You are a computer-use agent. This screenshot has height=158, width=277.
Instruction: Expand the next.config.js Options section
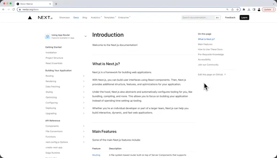pos(84,142)
